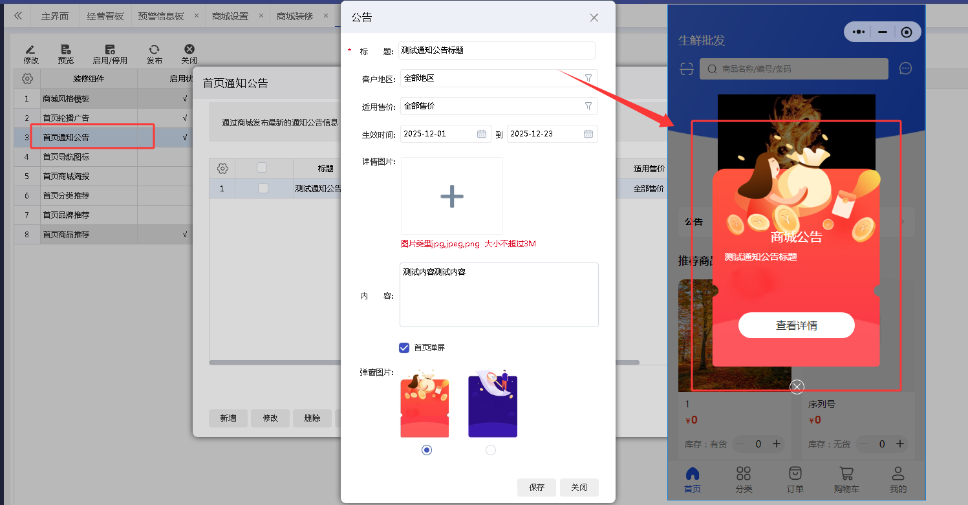This screenshot has height=505, width=968.
Task: Click the 保存 button in the dialog
Action: tap(536, 488)
